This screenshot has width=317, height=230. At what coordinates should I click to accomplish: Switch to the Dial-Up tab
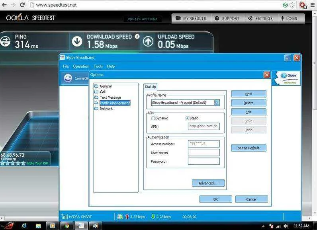point(151,87)
